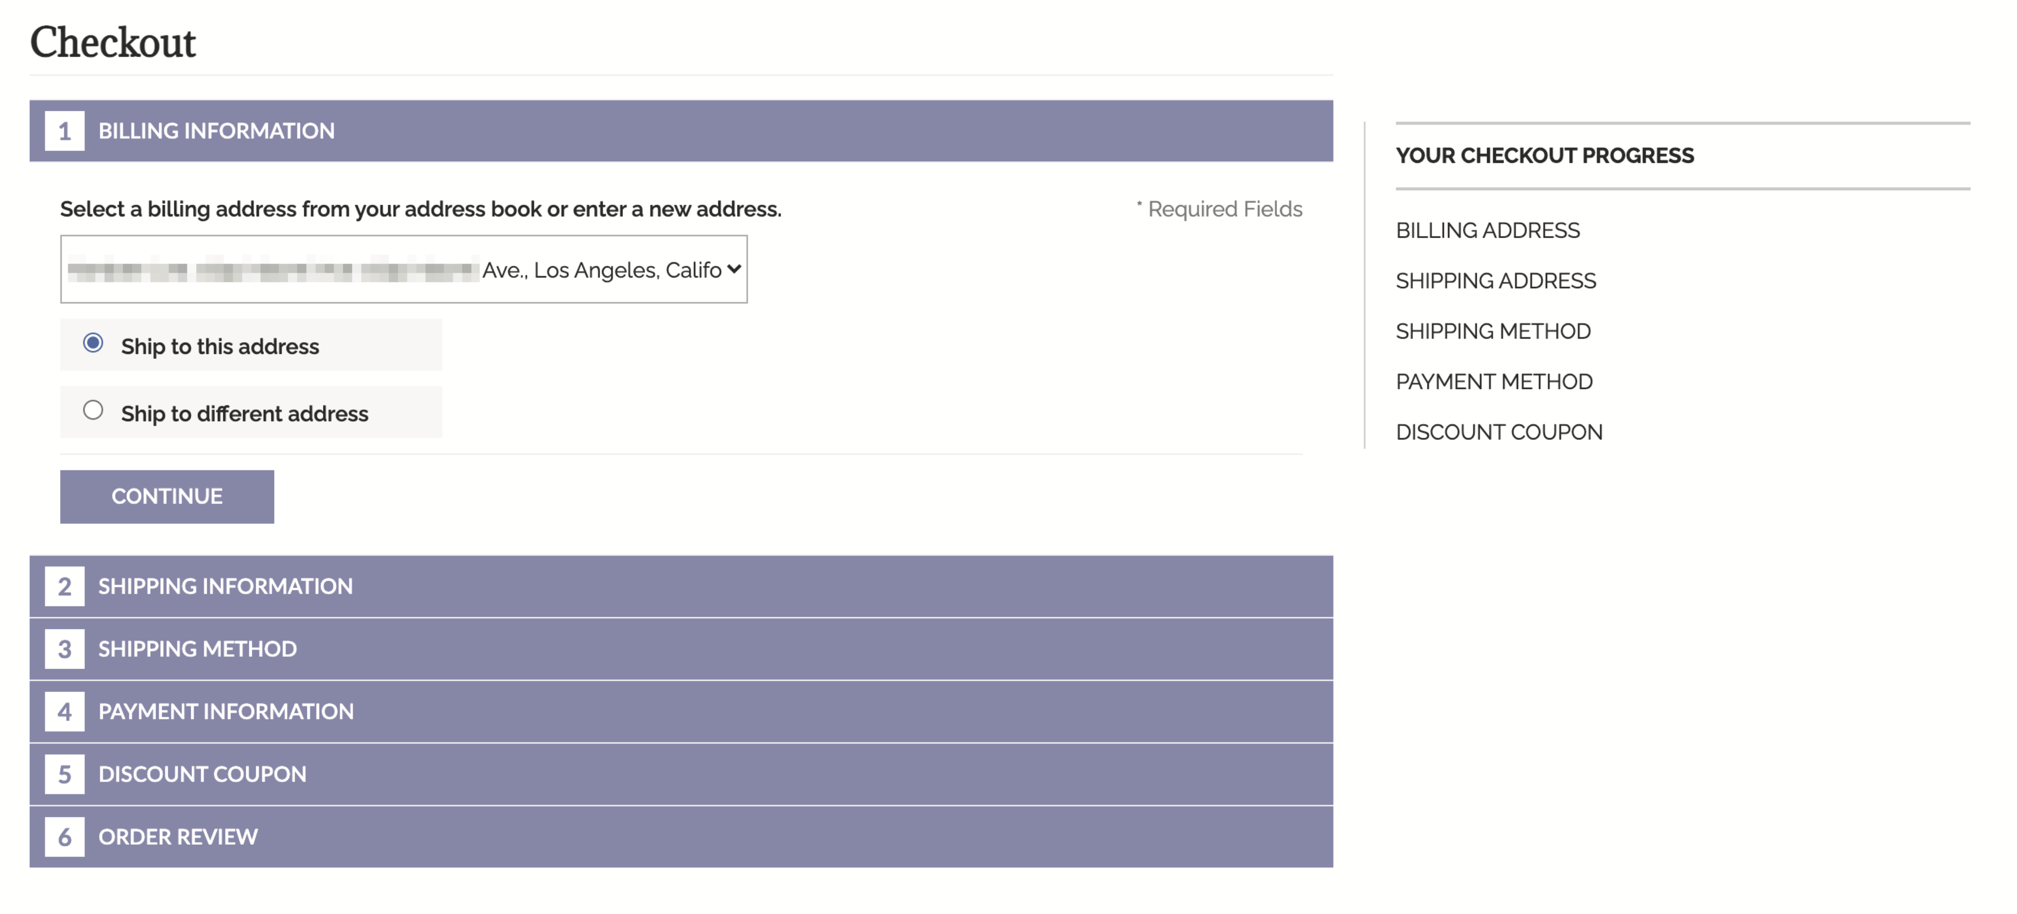Select the Ship to this address radio

tap(93, 343)
